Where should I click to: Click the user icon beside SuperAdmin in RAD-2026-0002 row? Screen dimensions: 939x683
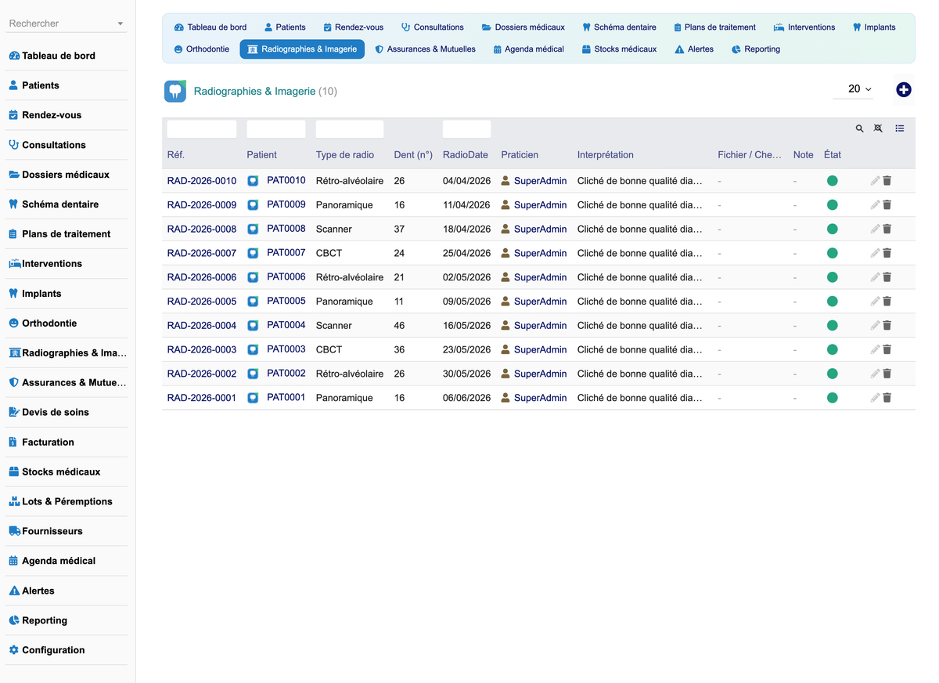click(505, 374)
